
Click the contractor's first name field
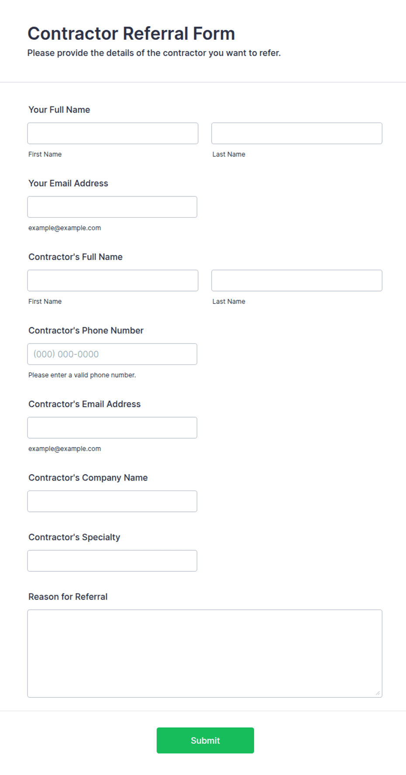coord(113,281)
